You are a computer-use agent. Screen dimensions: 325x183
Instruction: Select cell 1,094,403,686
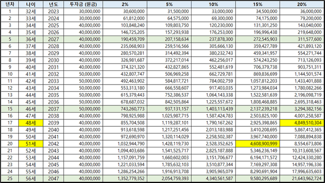pyautogui.click(x=125, y=151)
